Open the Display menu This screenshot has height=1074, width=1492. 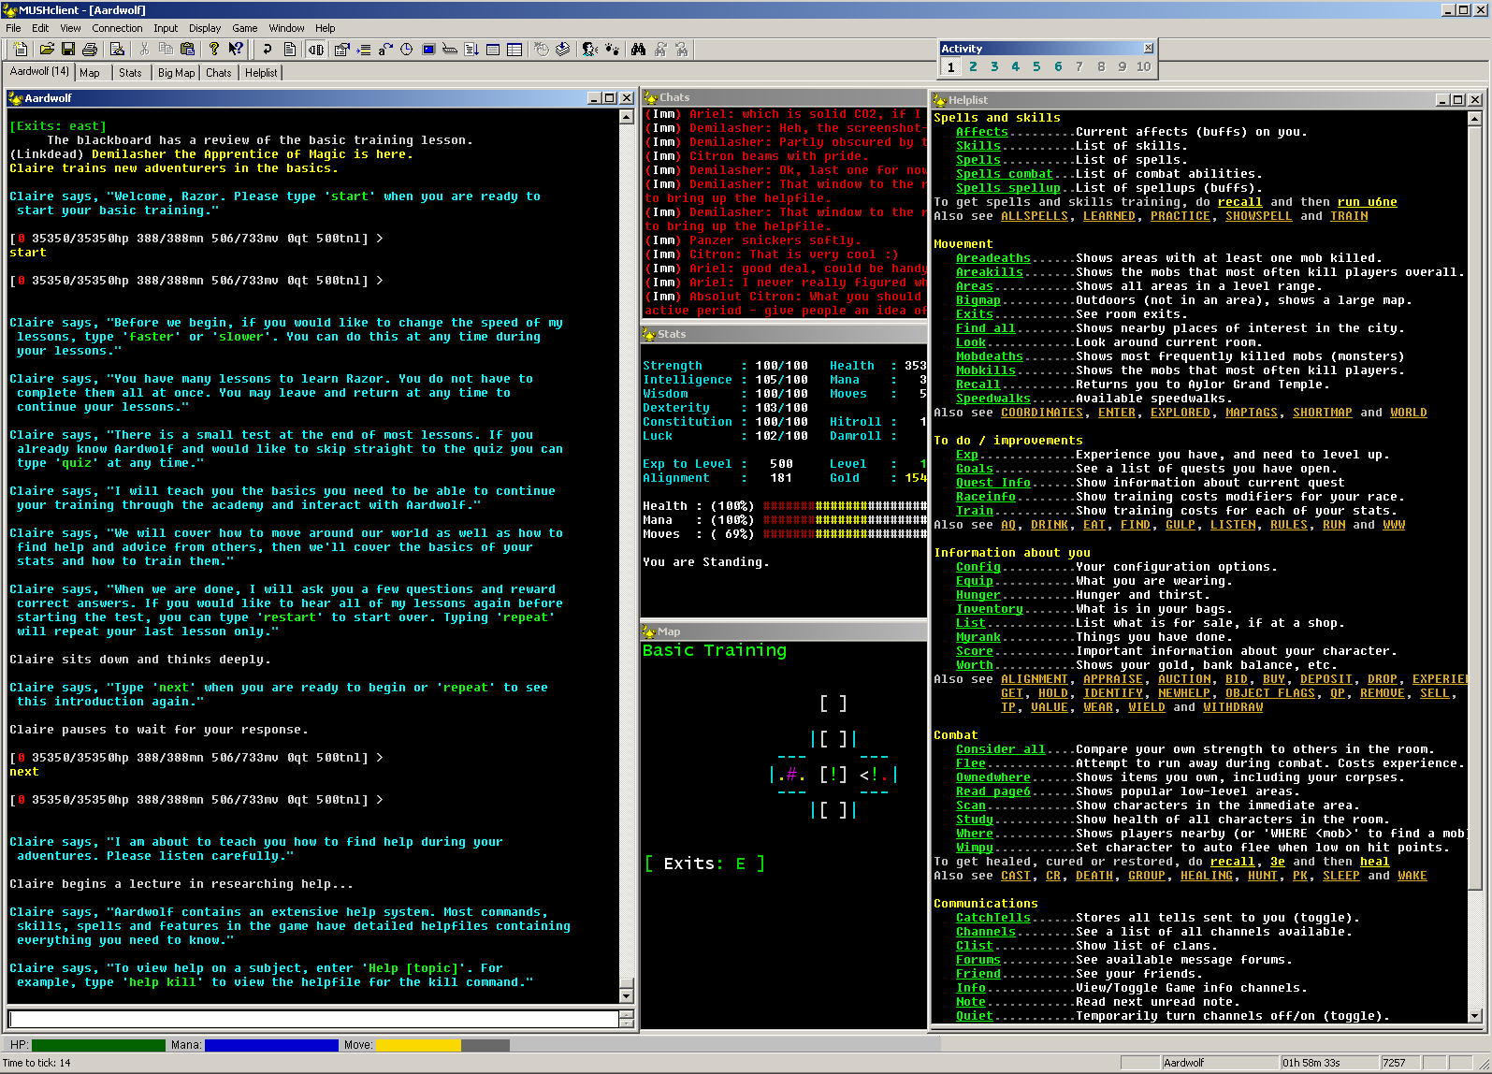tap(205, 28)
